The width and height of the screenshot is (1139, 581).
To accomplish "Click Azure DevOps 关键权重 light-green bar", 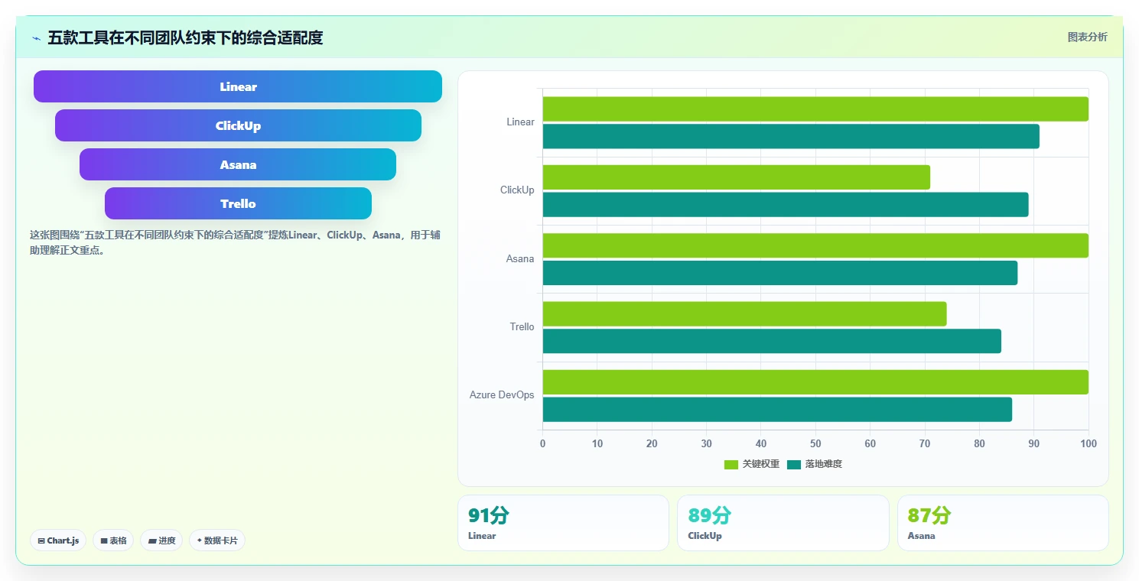I will [x=815, y=382].
